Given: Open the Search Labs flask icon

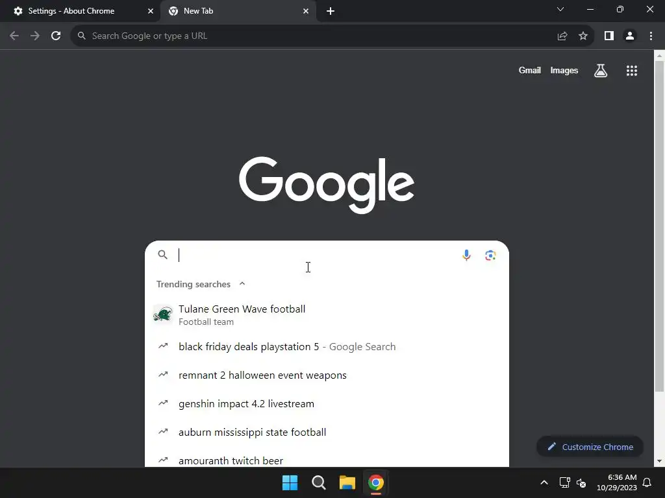Looking at the screenshot, I should coord(601,71).
